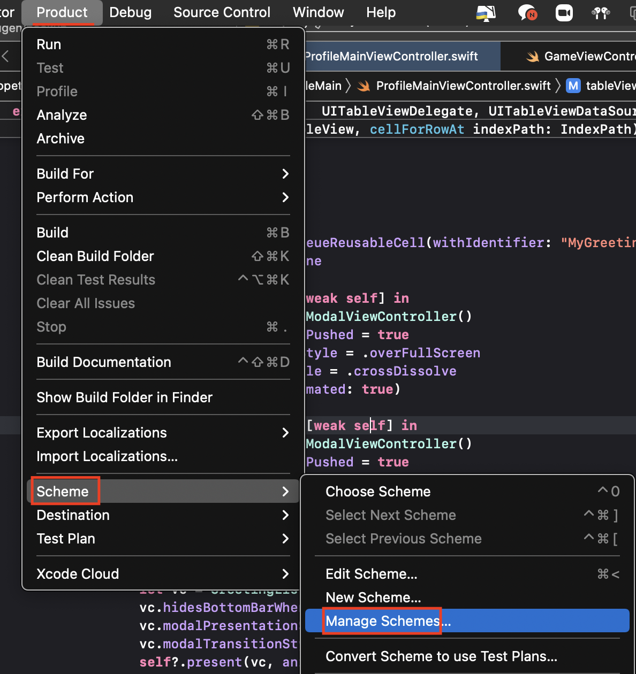636x674 pixels.
Task: Open the Debug menu
Action: tap(131, 12)
